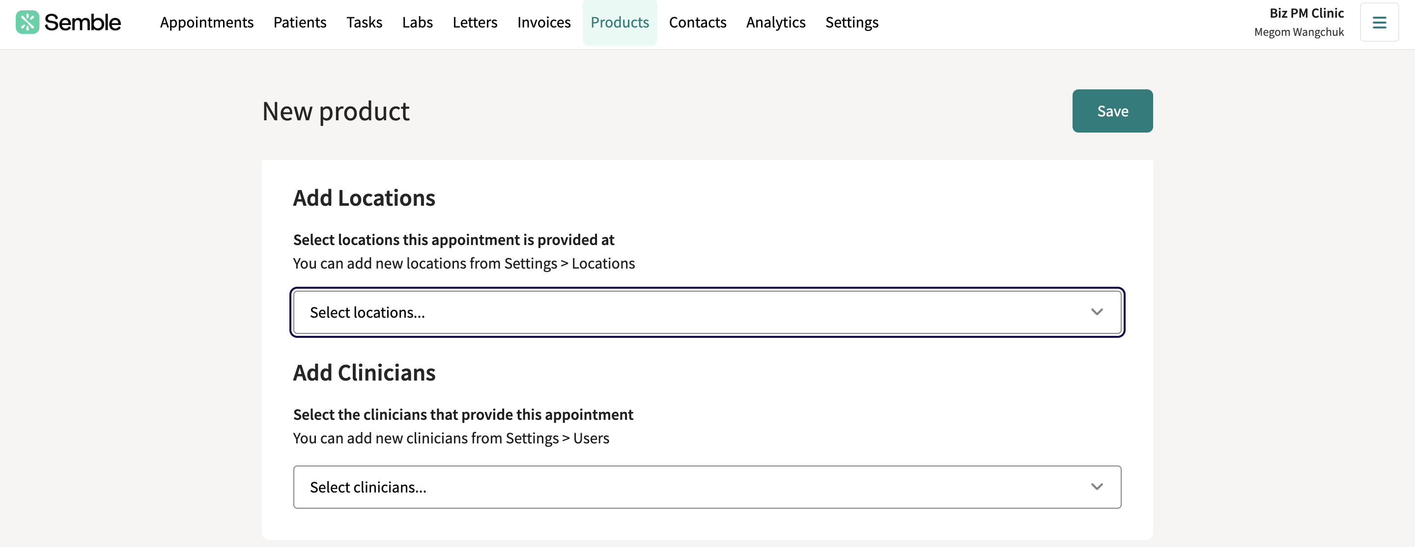Select the Products nav item

coord(620,22)
